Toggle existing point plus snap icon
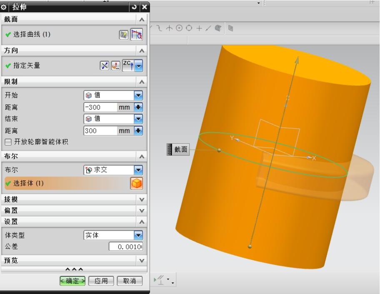383x294 pixels. (199, 28)
